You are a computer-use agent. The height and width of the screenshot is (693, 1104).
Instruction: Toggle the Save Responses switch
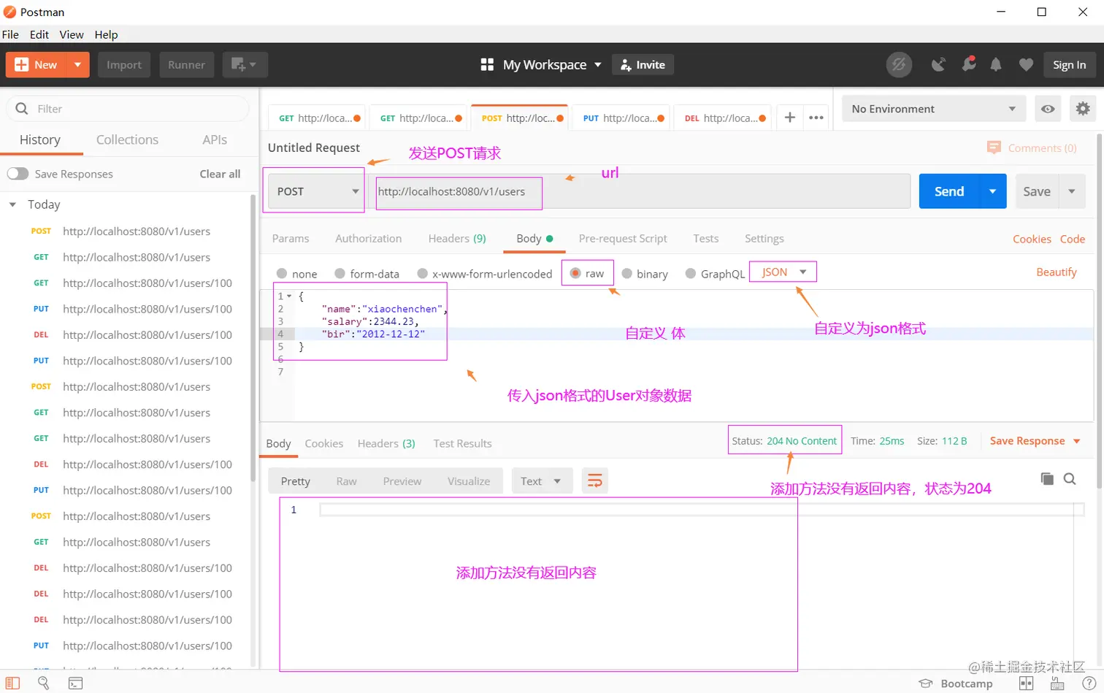[x=18, y=174]
